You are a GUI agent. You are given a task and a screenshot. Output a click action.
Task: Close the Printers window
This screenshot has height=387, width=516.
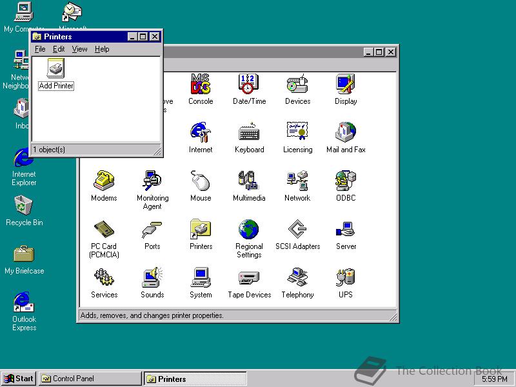point(155,37)
